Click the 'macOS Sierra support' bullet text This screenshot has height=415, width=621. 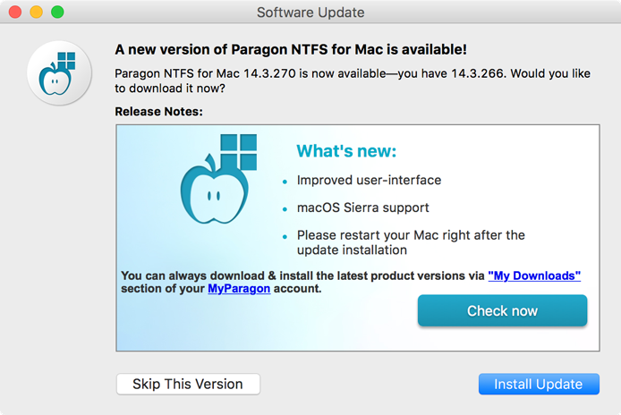pyautogui.click(x=363, y=207)
